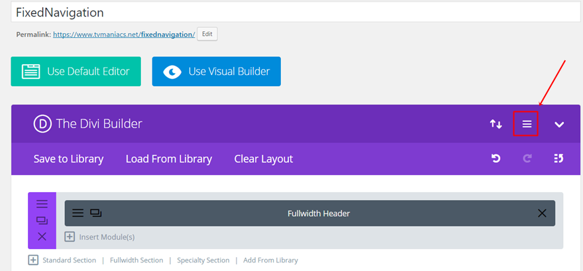
Task: Click Insert Module(s)
Action: (99, 237)
